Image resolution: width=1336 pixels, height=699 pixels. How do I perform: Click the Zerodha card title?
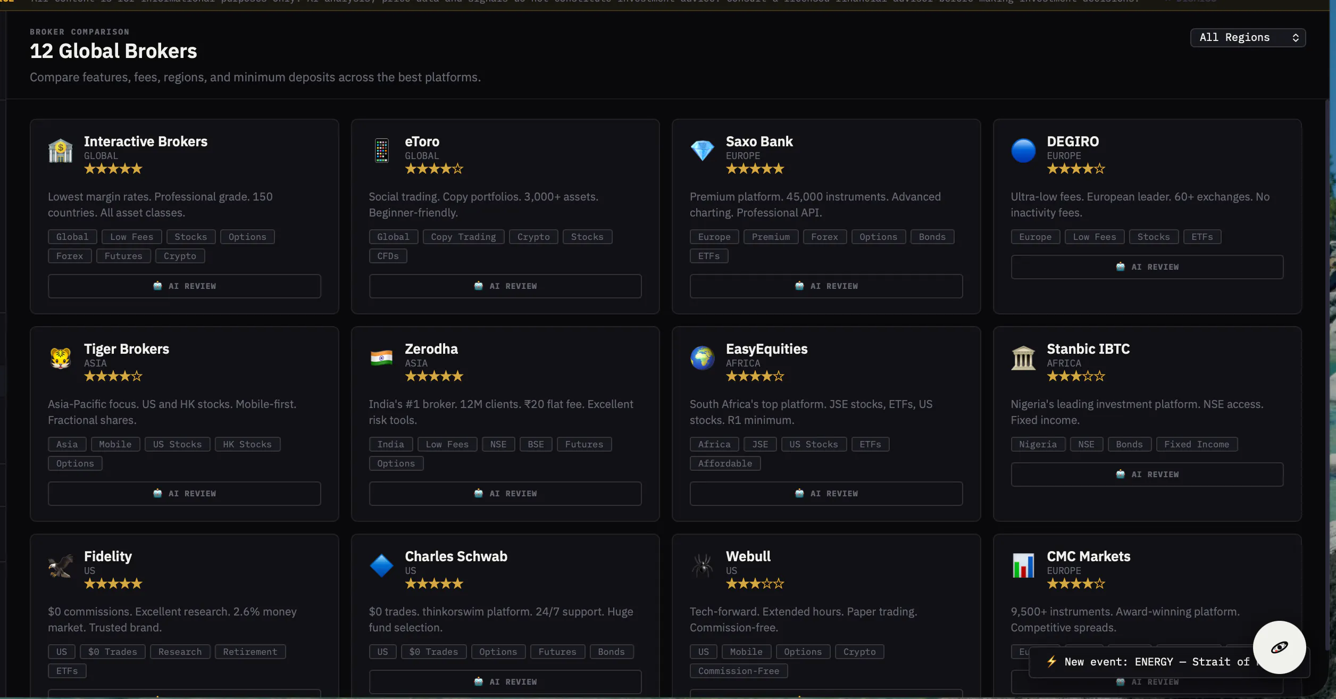(431, 349)
